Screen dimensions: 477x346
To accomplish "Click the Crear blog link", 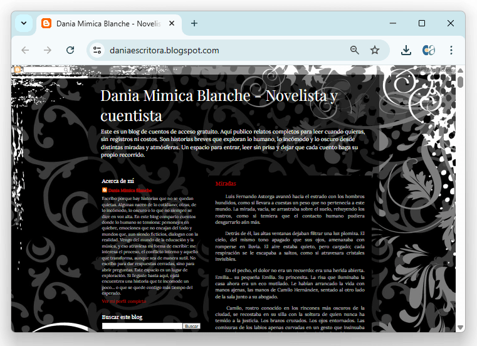I will 426,70.
